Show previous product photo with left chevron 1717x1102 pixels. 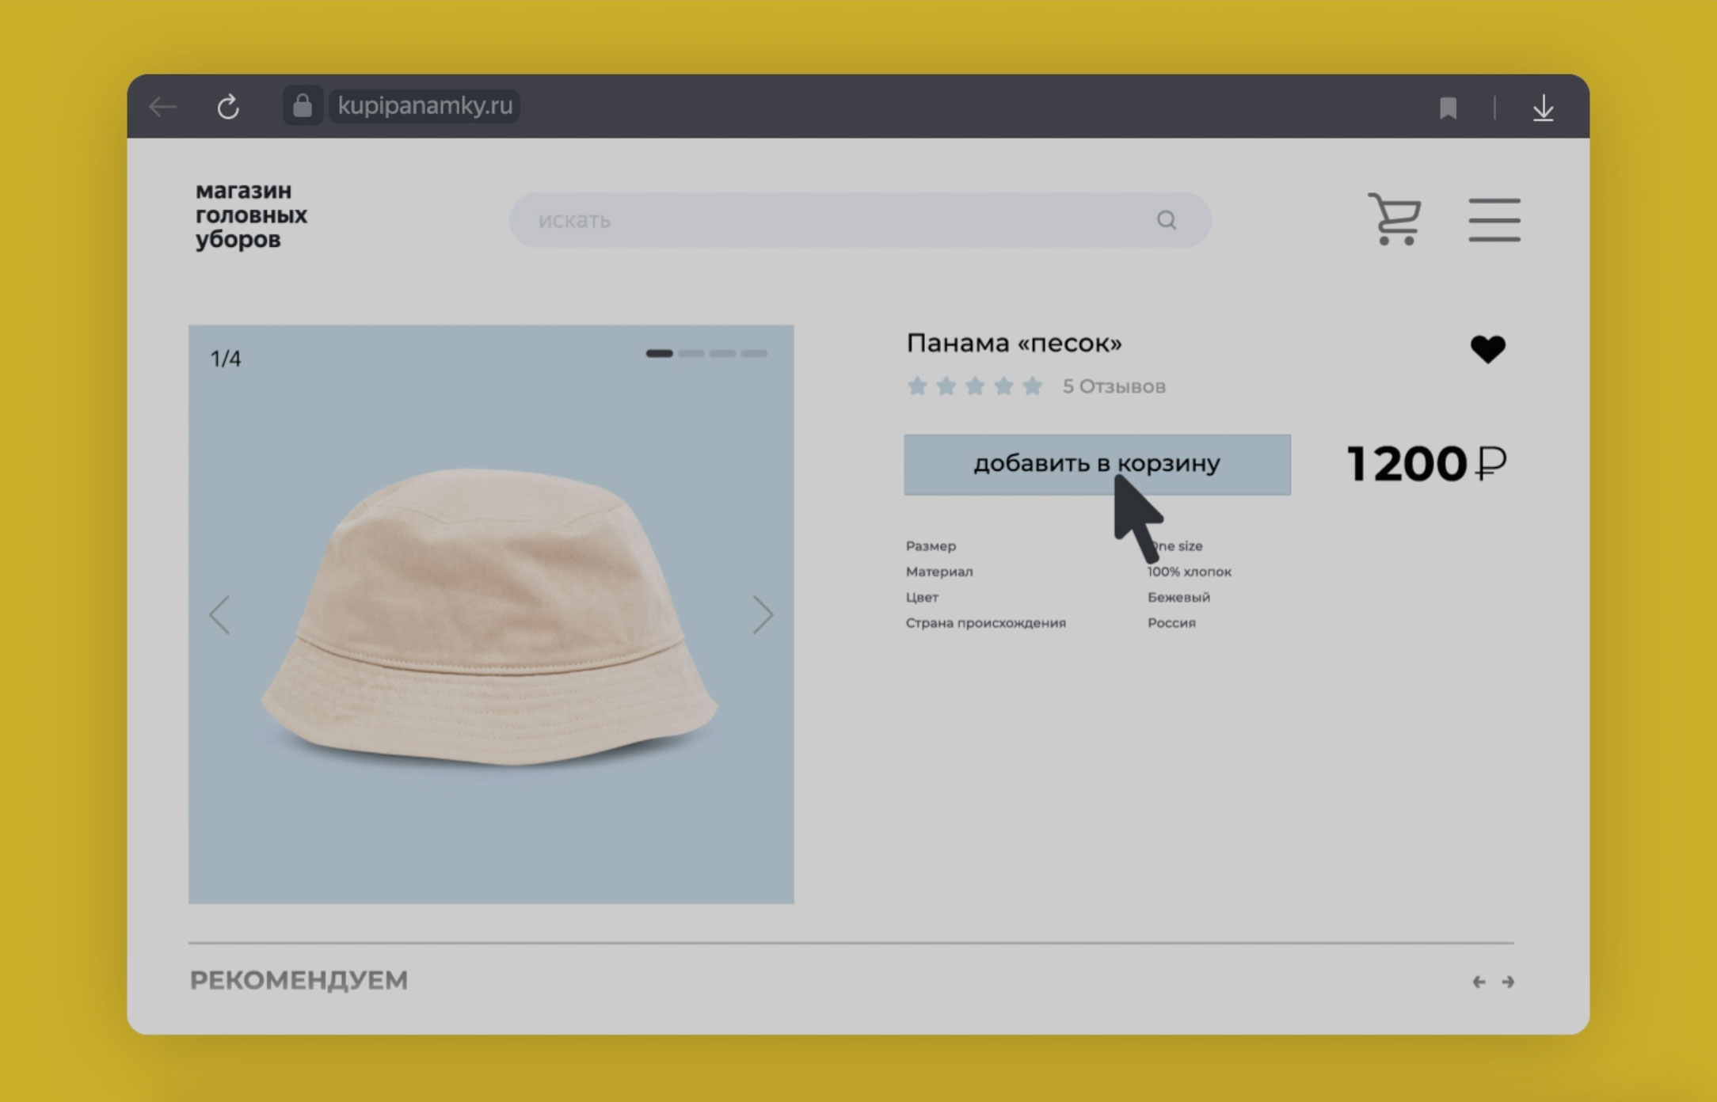coord(219,614)
